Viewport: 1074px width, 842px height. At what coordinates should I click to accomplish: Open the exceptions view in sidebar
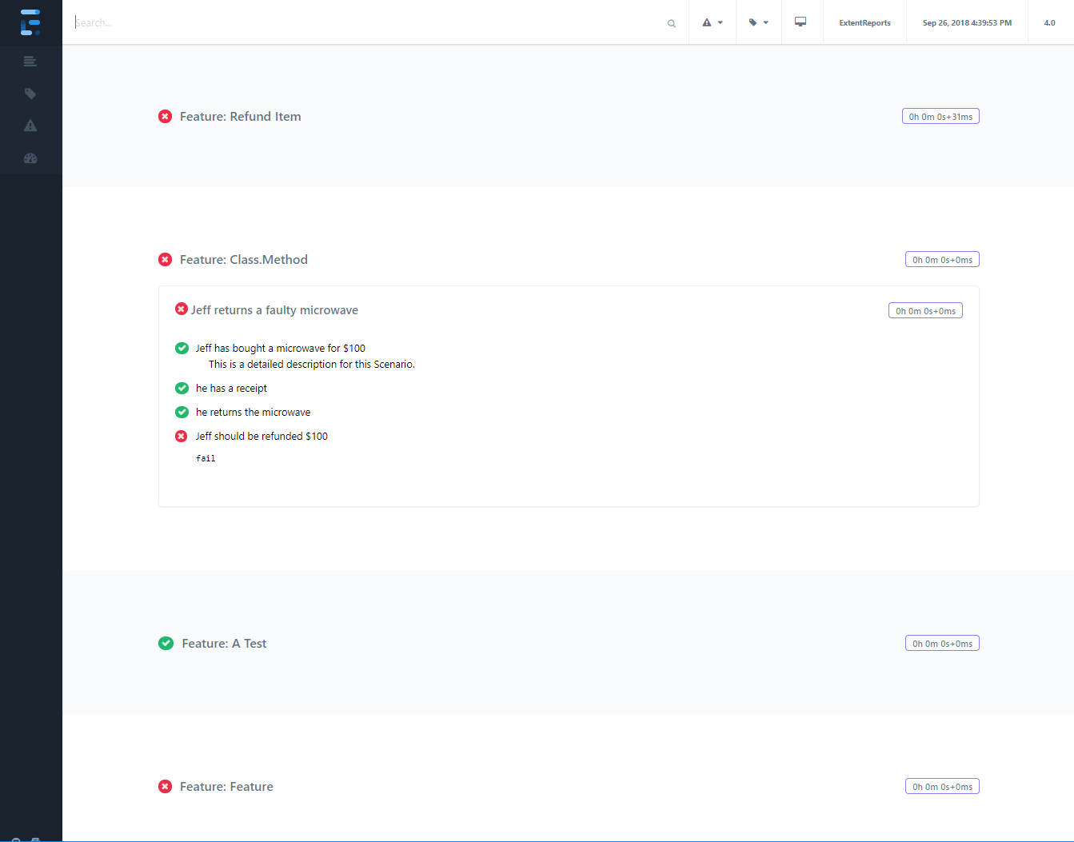[x=30, y=126]
